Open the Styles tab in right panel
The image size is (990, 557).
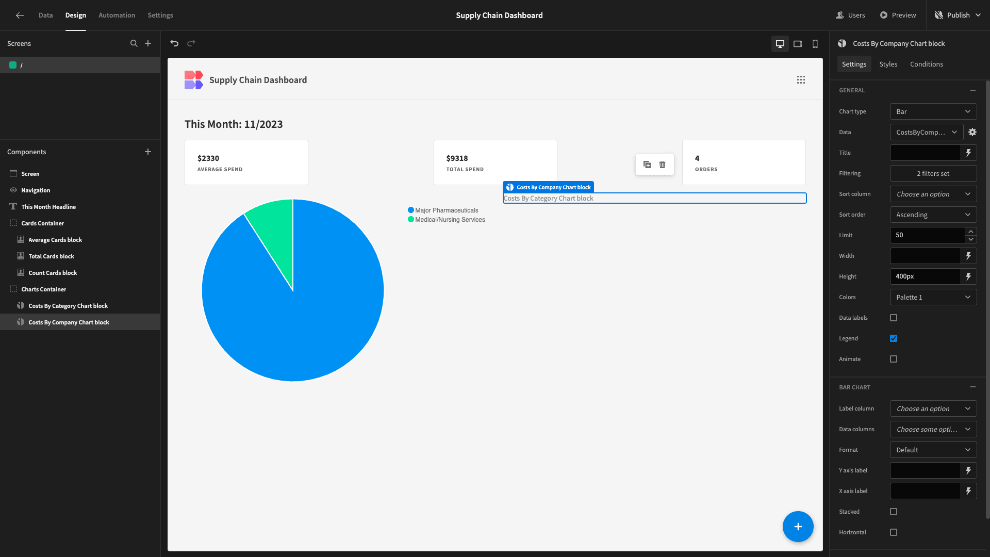point(888,64)
